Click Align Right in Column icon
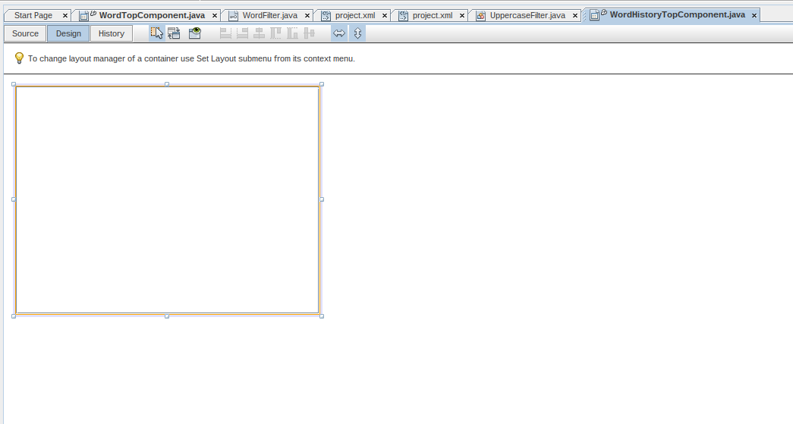This screenshot has height=424, width=793. click(x=242, y=33)
